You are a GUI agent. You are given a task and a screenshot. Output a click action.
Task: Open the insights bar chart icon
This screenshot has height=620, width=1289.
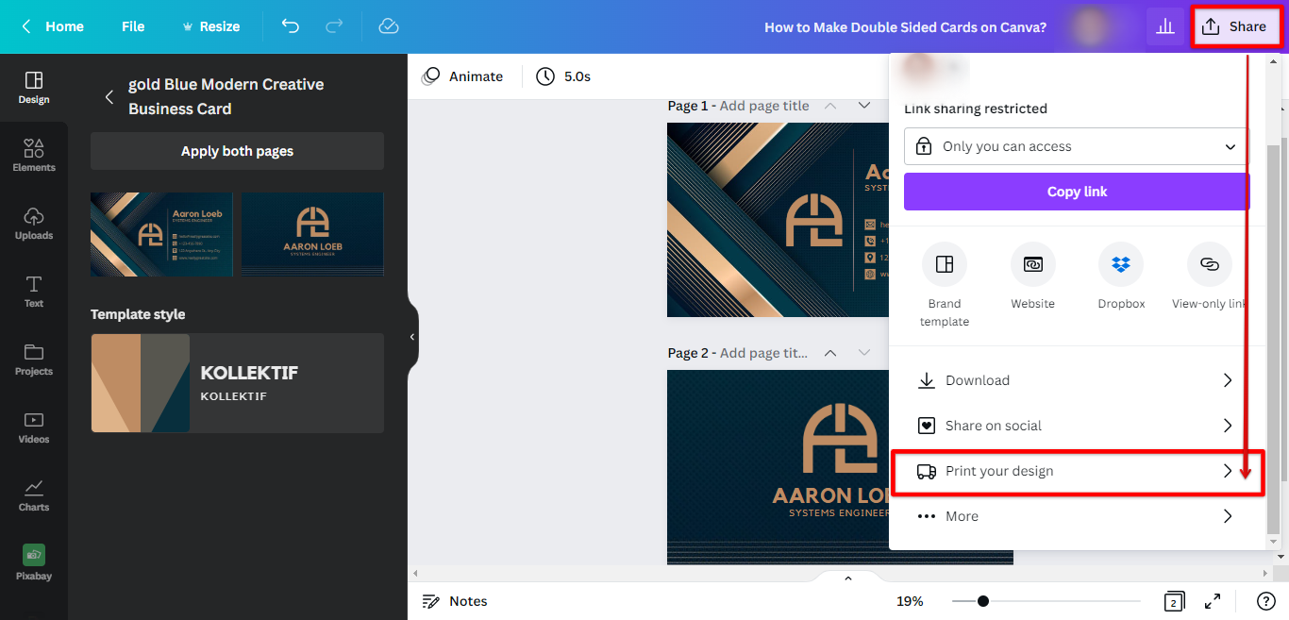click(x=1164, y=26)
